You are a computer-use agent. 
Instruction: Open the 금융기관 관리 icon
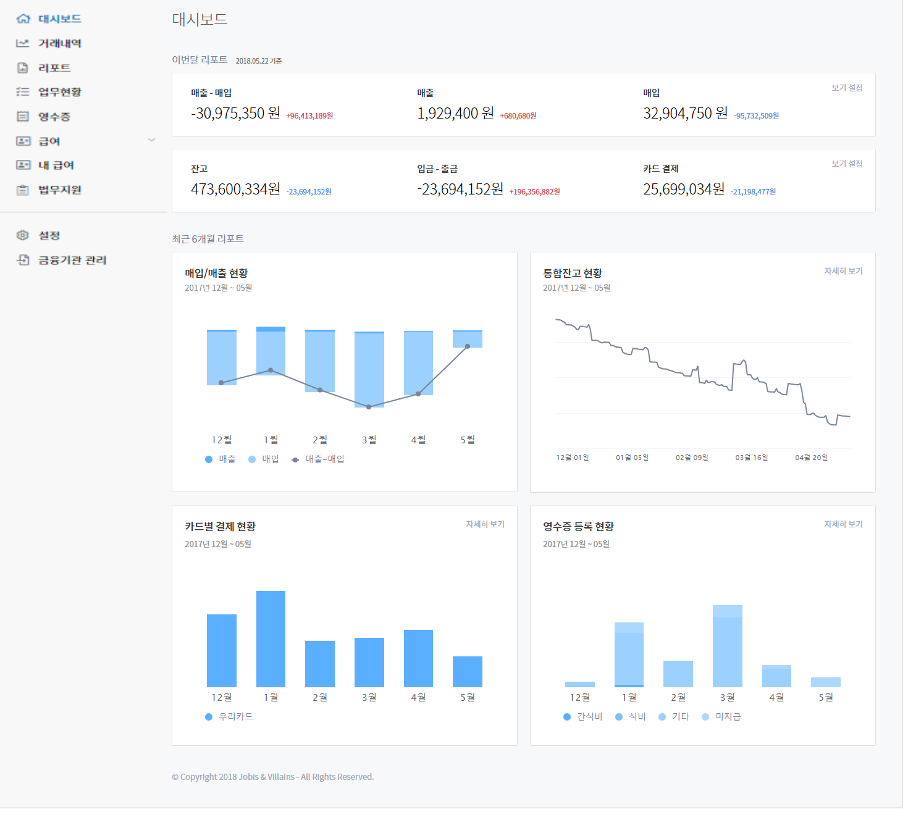coord(23,260)
